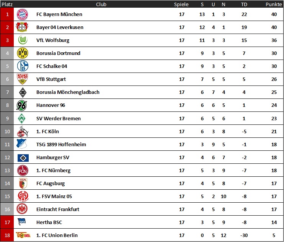Click the FC Schalke 04 emblem
284x242 pixels.
pos(23,66)
